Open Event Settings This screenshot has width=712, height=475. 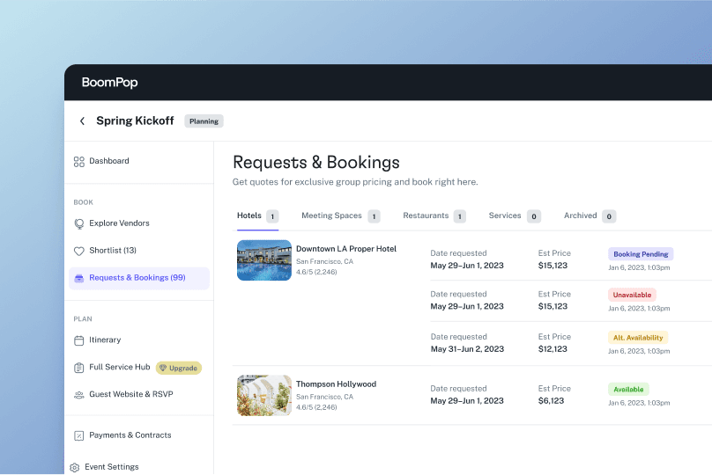click(112, 466)
